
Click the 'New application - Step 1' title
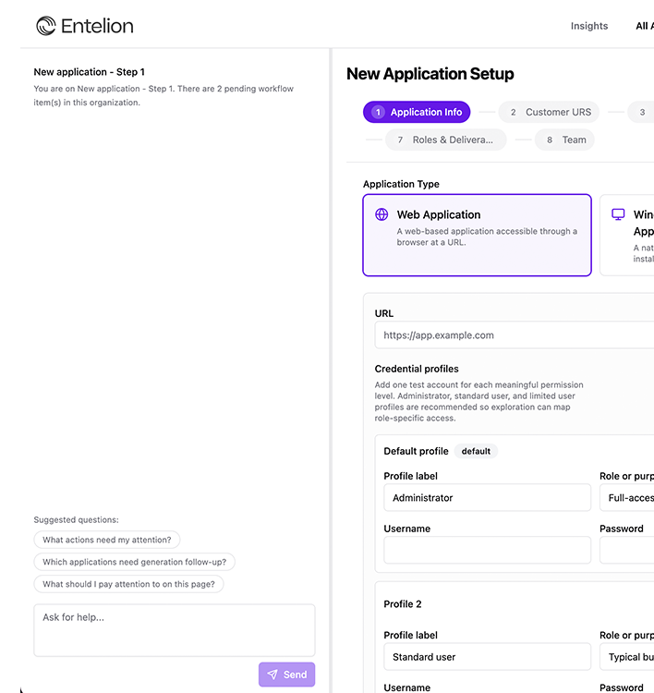[x=90, y=71]
